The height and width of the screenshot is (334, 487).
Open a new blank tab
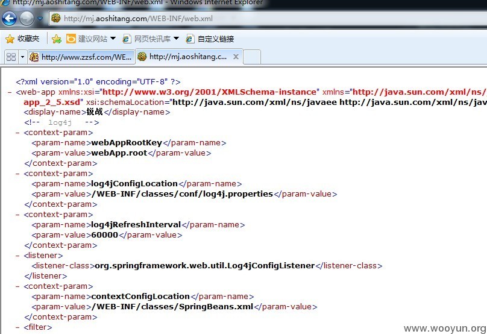[252, 57]
